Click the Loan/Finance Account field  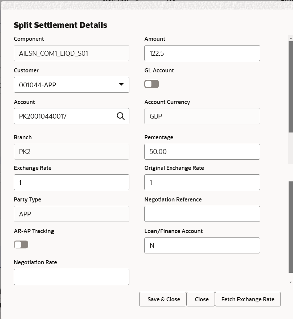pos(202,245)
